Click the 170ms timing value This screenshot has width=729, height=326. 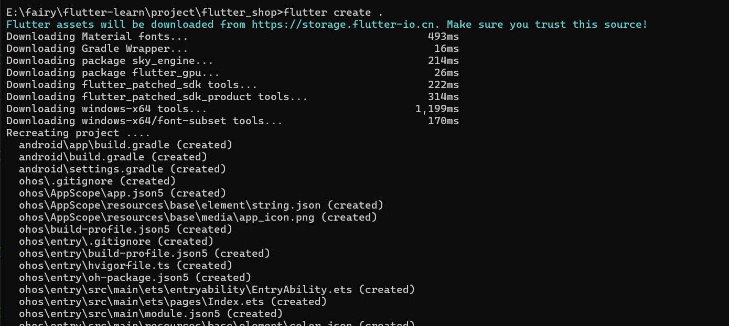(443, 121)
